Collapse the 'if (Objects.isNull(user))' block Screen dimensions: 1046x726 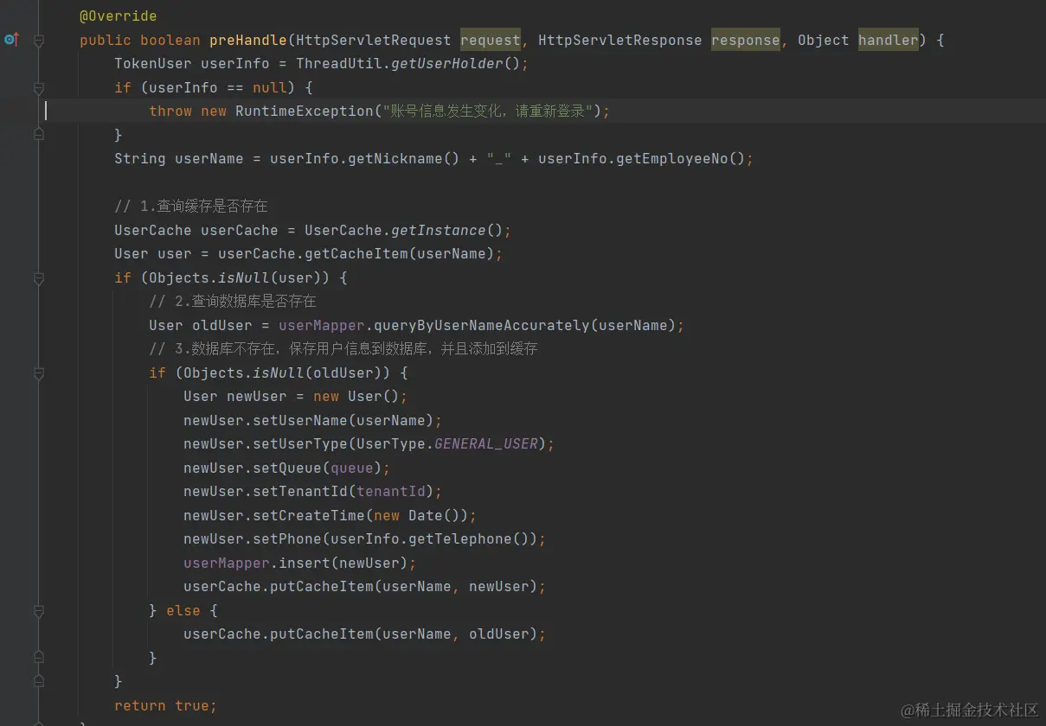(38, 278)
